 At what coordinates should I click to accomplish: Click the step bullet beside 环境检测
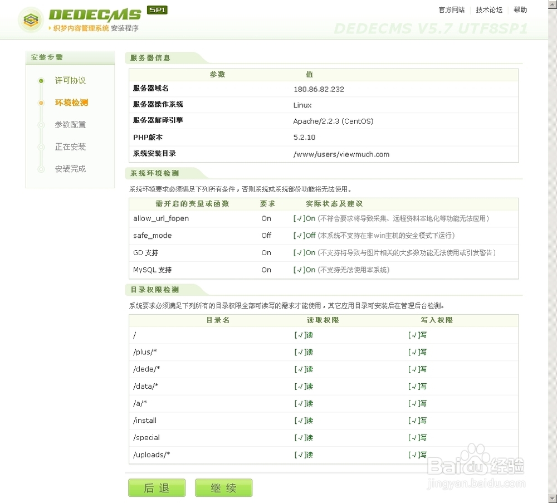[x=41, y=103]
